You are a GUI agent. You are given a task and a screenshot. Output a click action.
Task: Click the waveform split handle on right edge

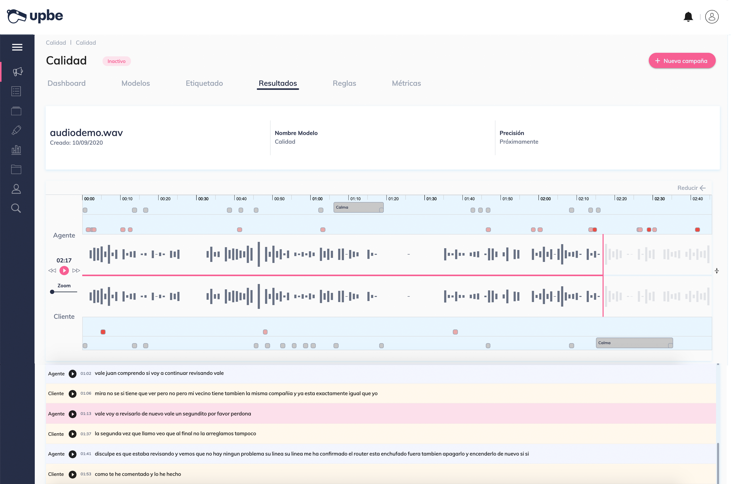[717, 271]
